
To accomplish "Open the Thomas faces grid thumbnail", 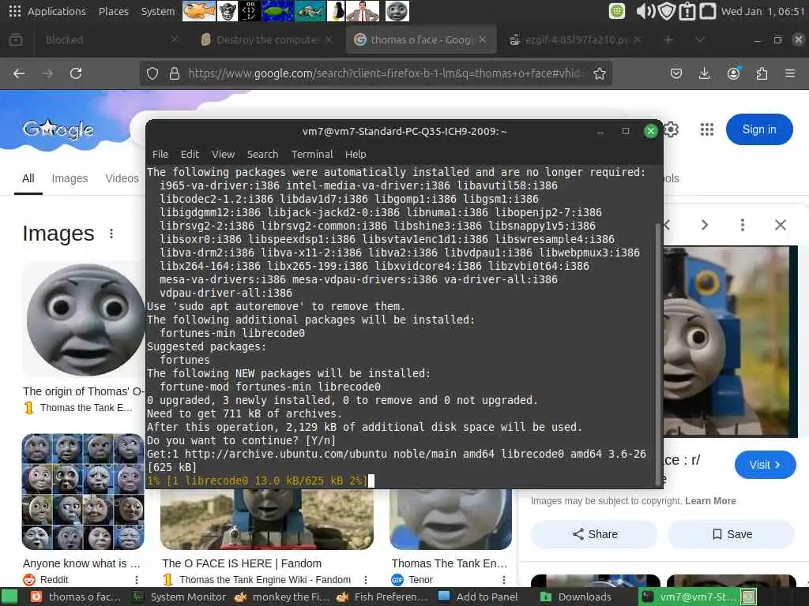I will (83, 492).
